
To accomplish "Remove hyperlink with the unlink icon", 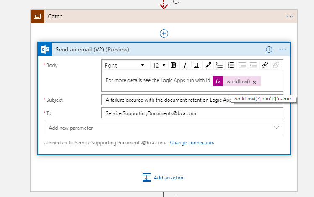I will tap(276, 65).
